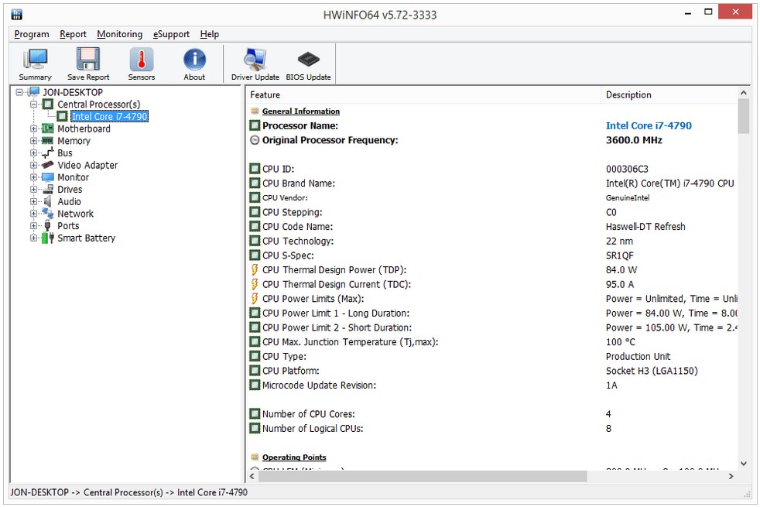The height and width of the screenshot is (507, 760).
Task: Click the Drives tree icon
Action: click(47, 189)
